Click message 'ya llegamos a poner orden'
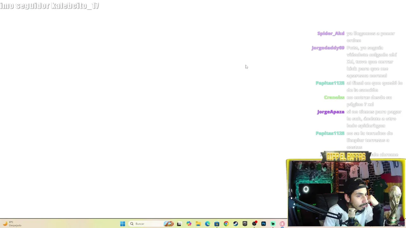 click(370, 37)
